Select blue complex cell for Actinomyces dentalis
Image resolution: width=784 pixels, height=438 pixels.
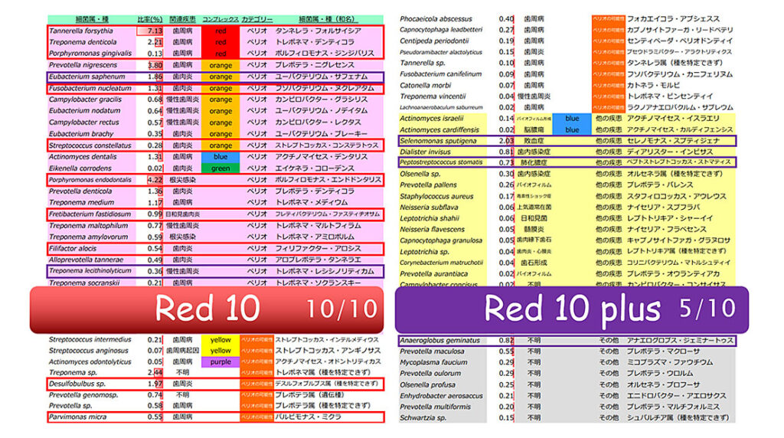click(220, 156)
